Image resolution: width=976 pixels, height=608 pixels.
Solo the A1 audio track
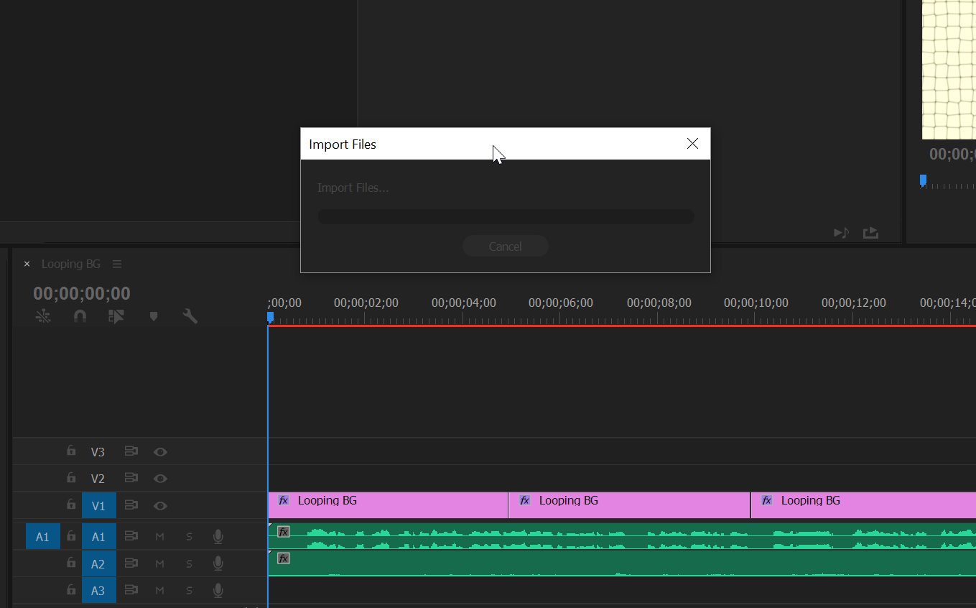(x=190, y=537)
